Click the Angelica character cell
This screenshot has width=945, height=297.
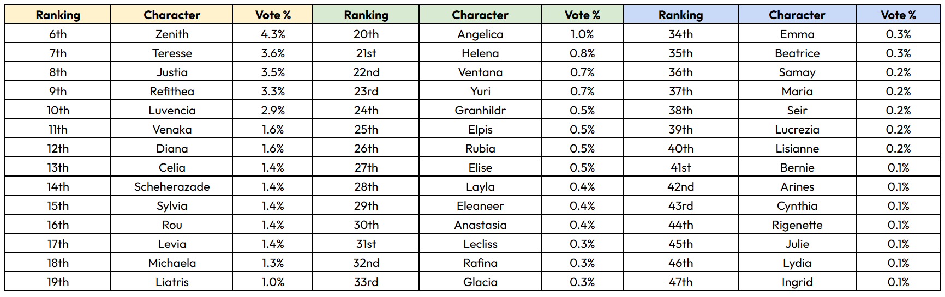(480, 34)
